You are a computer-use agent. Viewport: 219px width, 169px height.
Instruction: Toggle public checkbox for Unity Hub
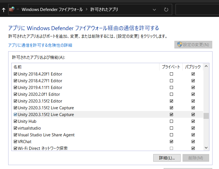tap(193, 121)
